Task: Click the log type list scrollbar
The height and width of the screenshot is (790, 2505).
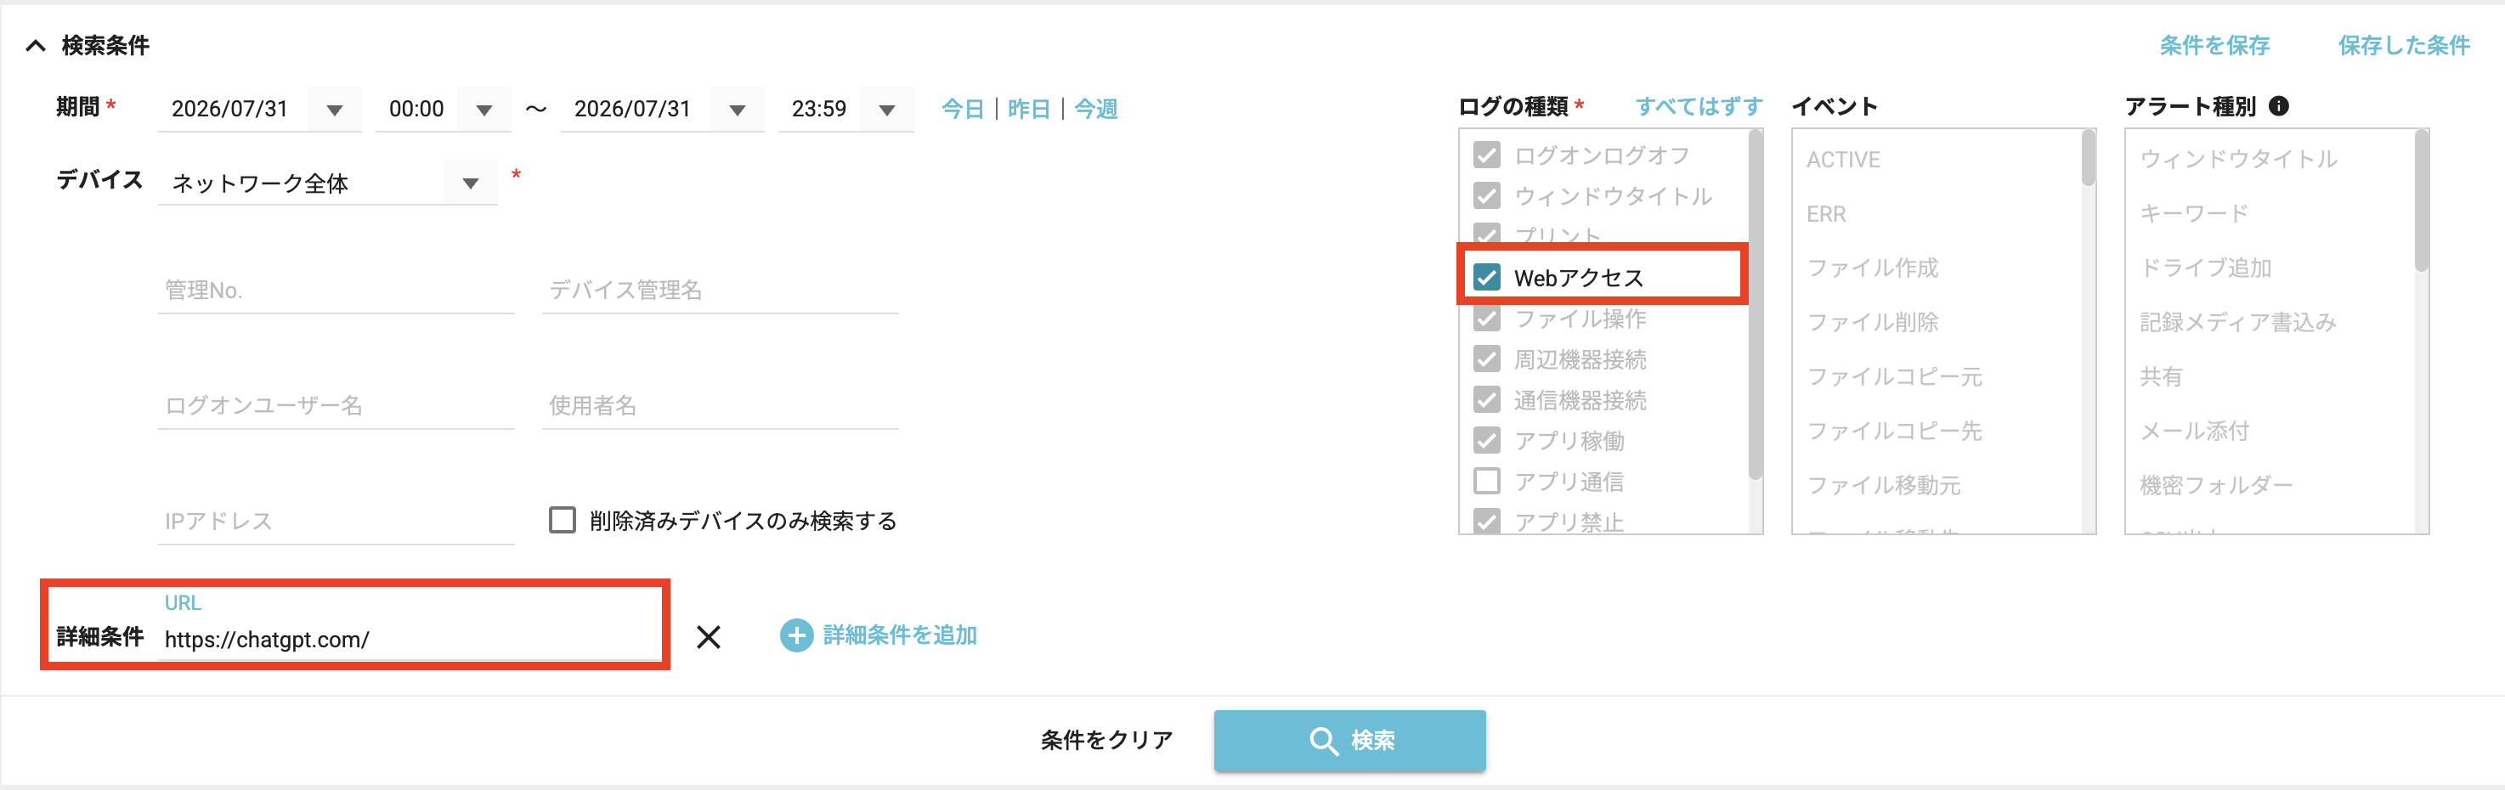Action: point(1756,306)
